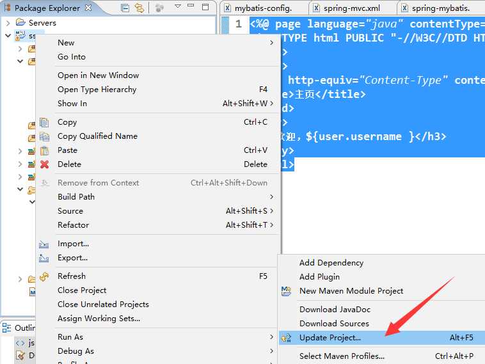Viewport: 485px width, 364px height.
Task: Choose Add Plugin in Maven submenu
Action: tap(382, 277)
